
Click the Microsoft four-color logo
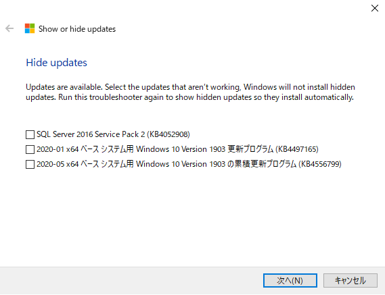(30, 28)
